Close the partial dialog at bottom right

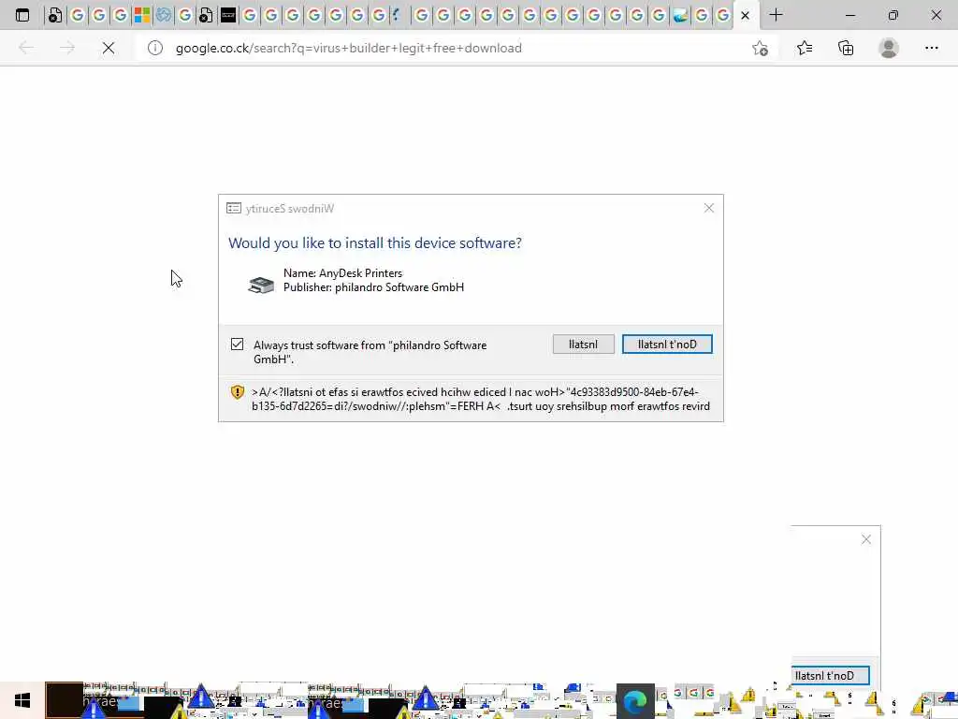pyautogui.click(x=865, y=539)
